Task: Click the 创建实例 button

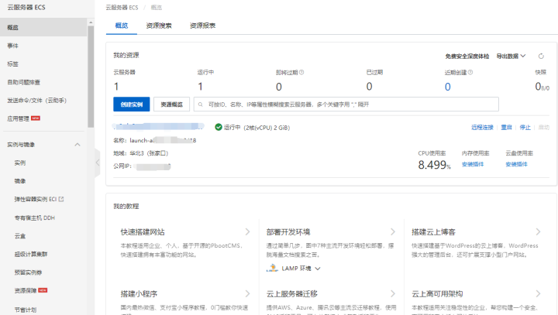Action: click(x=131, y=104)
